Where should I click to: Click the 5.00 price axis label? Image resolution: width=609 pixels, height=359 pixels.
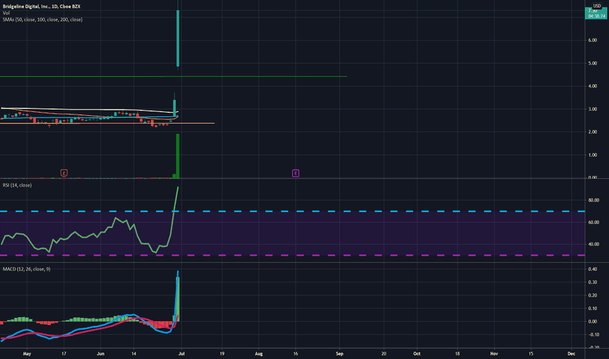pyautogui.click(x=593, y=63)
